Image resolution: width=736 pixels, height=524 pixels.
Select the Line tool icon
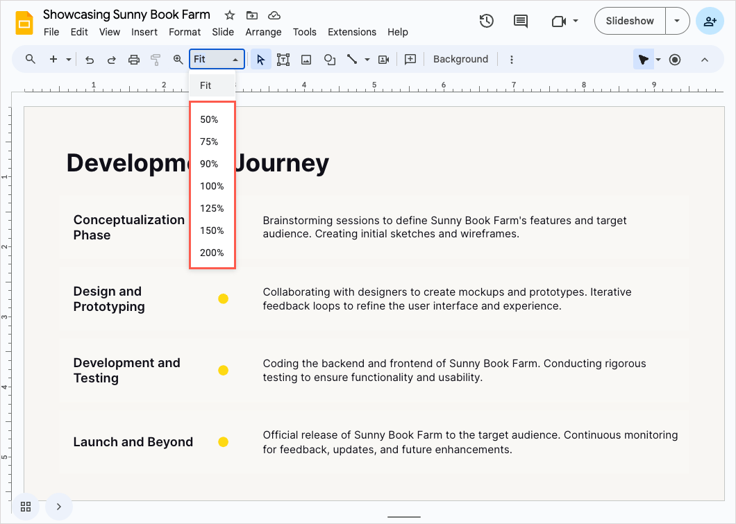click(352, 60)
